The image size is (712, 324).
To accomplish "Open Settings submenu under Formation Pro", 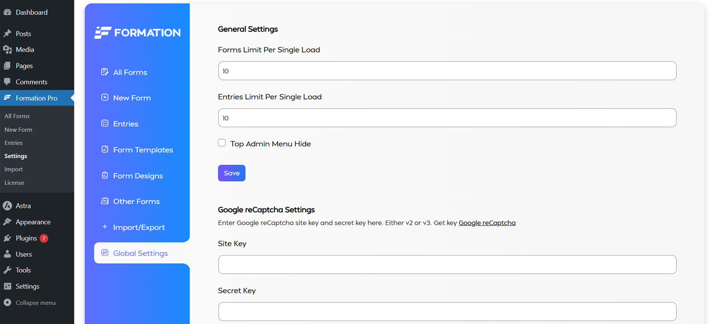I will (x=16, y=156).
